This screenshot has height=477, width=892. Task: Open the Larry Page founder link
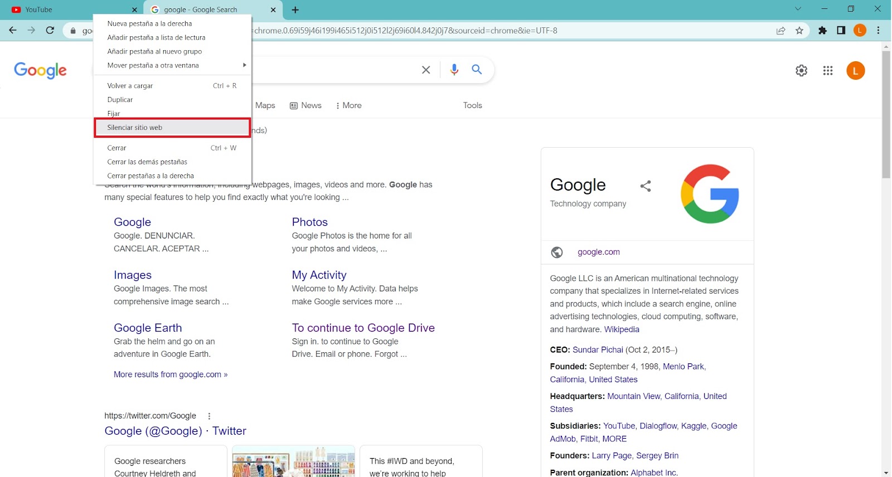(612, 456)
